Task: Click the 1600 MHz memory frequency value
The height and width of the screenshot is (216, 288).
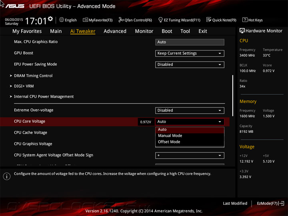Action: click(247, 116)
